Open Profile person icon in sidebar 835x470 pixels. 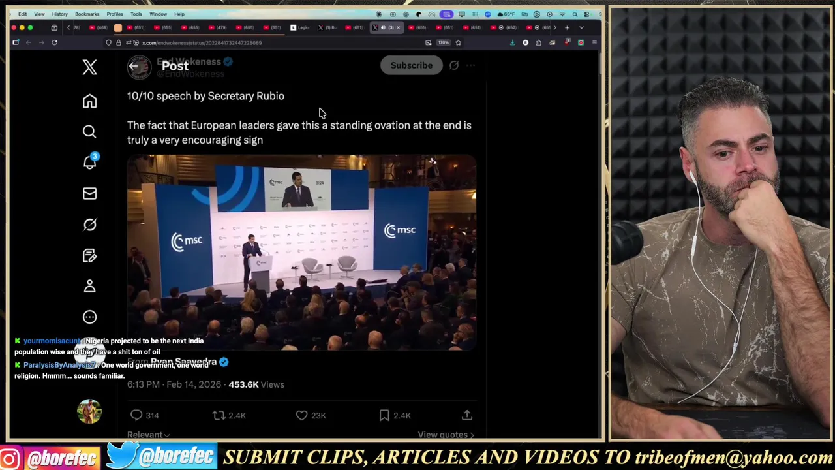point(89,286)
